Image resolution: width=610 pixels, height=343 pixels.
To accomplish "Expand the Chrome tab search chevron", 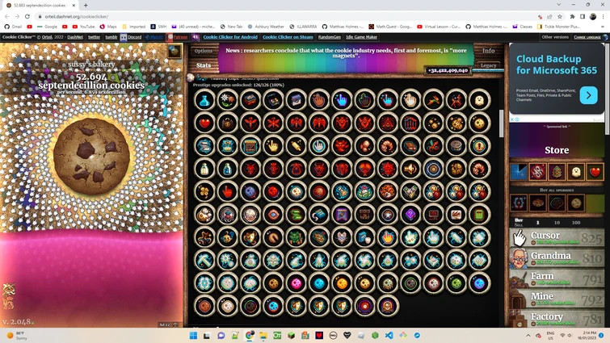I will pos(558,5).
